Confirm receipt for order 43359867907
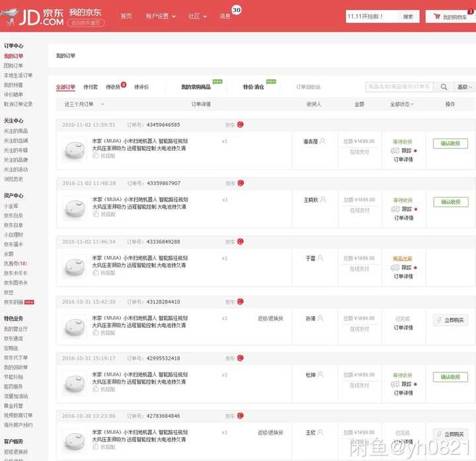Viewport: 476px width, 461px height. click(x=450, y=202)
